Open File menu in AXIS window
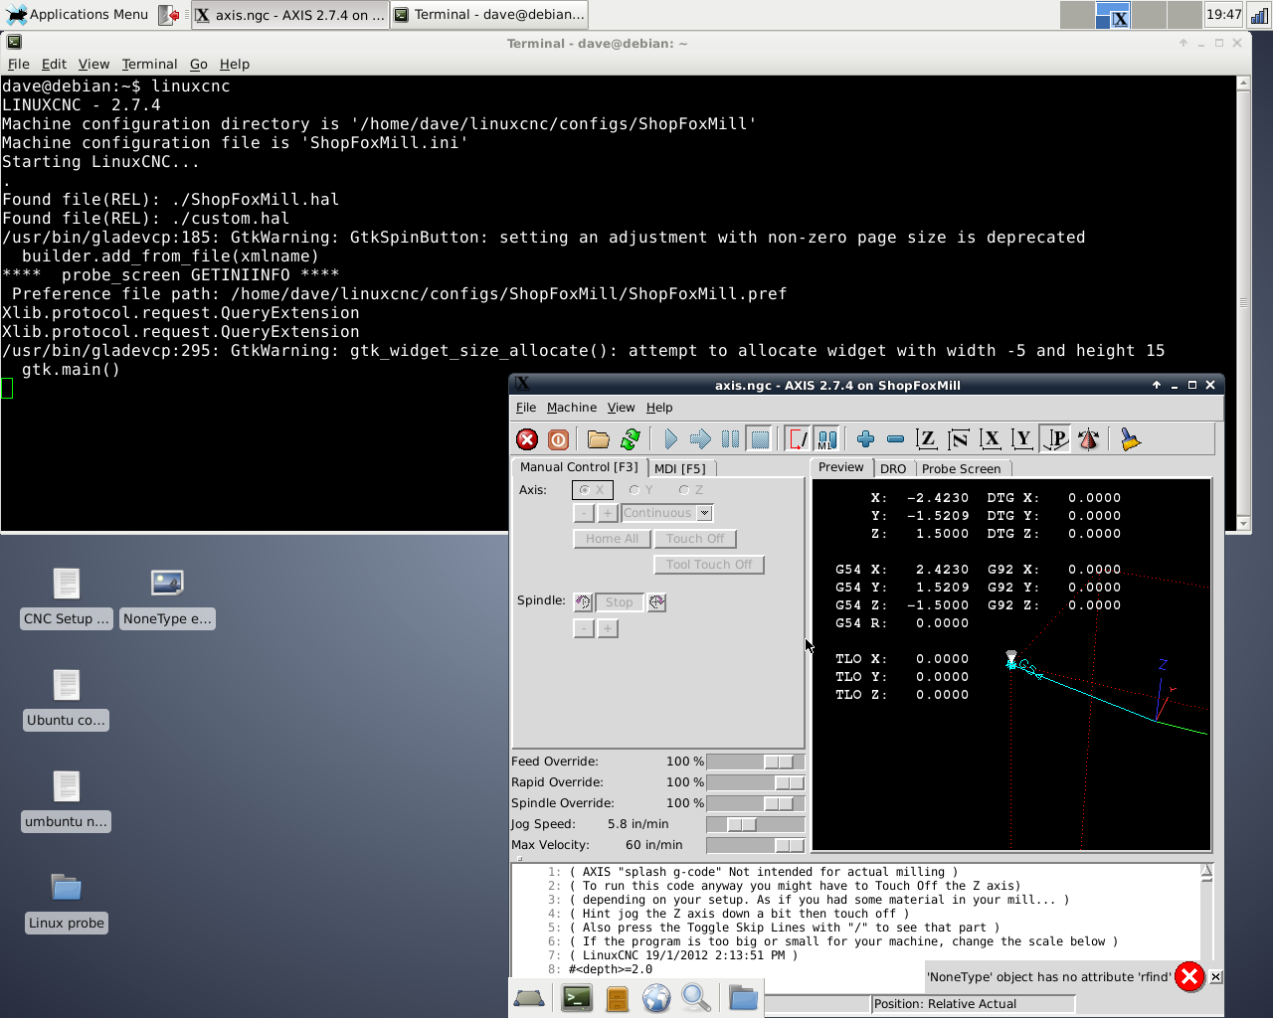This screenshot has width=1273, height=1018. click(x=526, y=408)
